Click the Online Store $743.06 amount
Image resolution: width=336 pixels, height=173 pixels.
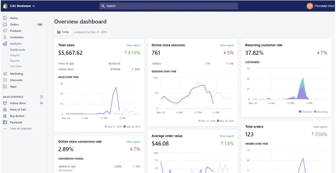click(x=115, y=69)
